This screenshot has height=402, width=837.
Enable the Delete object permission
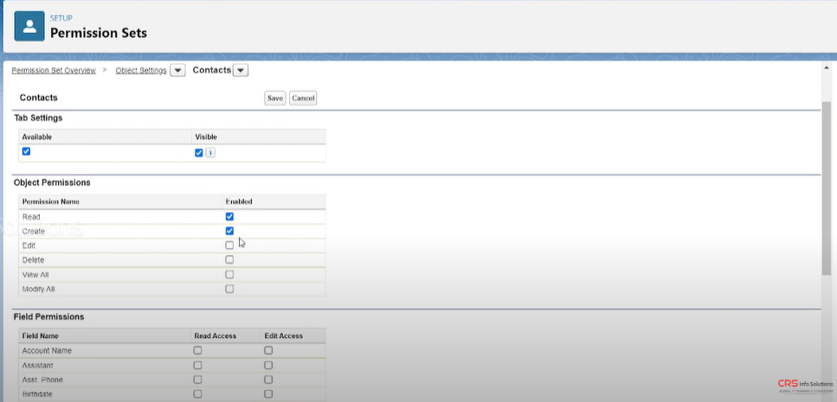pyautogui.click(x=229, y=259)
